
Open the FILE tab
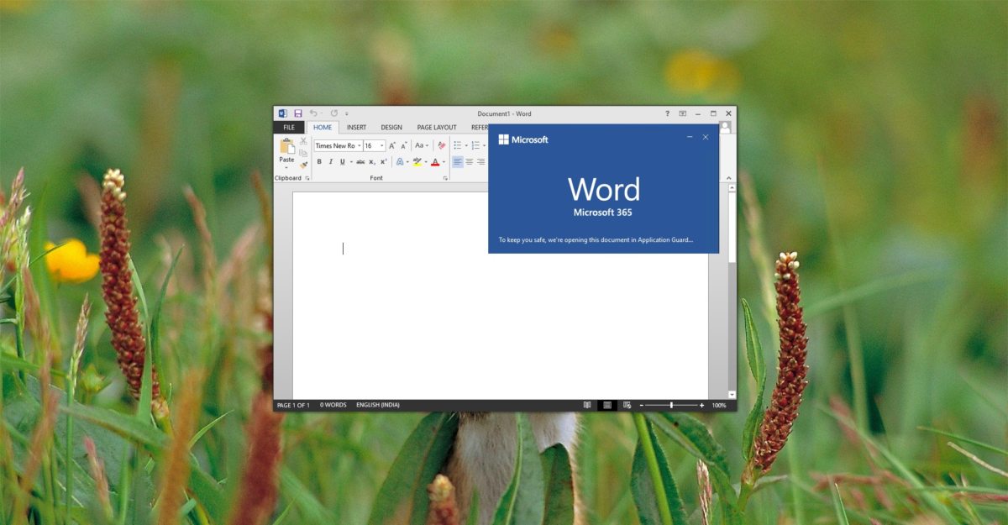click(x=289, y=128)
